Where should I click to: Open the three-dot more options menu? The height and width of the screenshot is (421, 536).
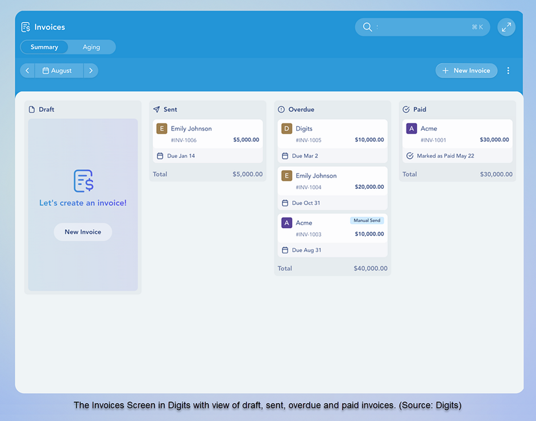click(508, 71)
